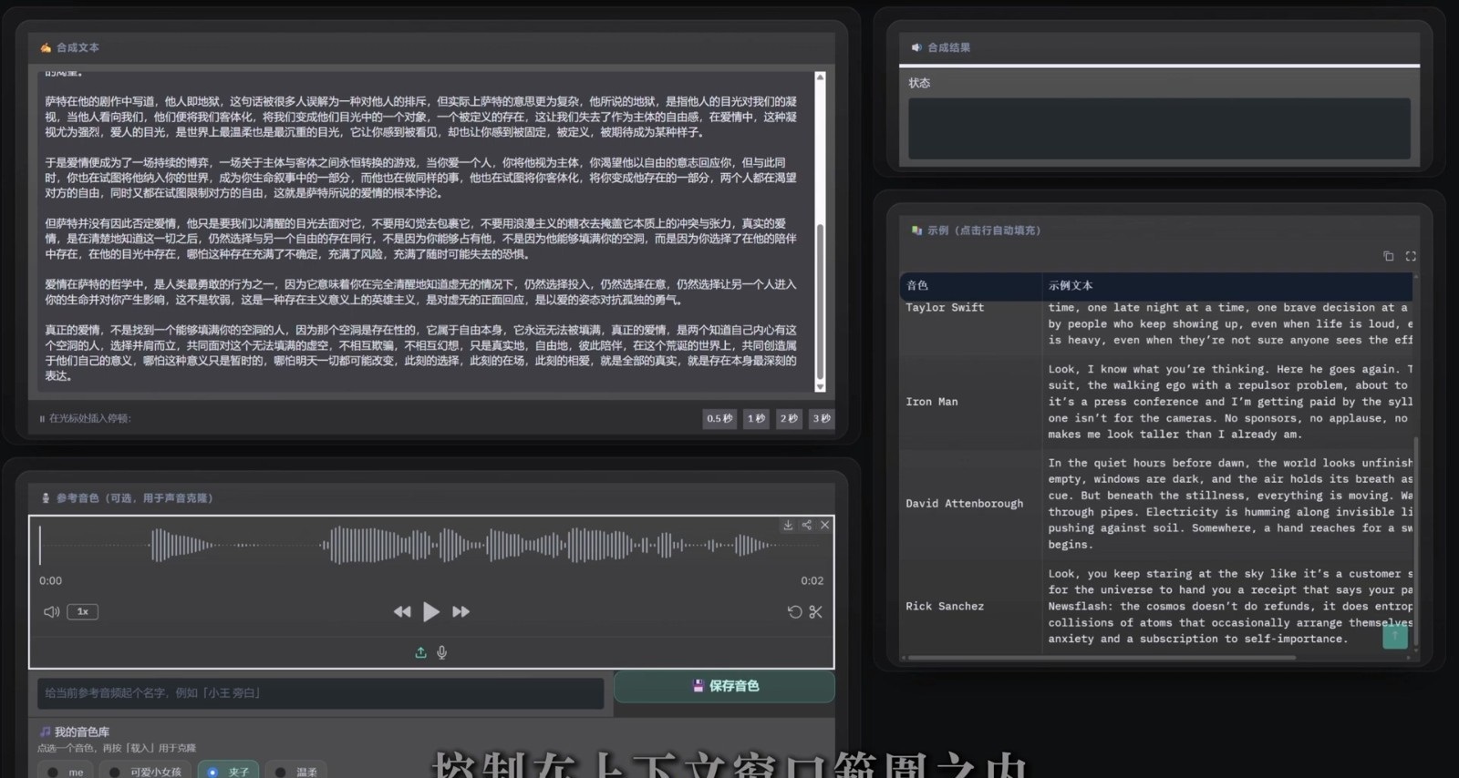Upload an audio file for reference

tap(420, 652)
